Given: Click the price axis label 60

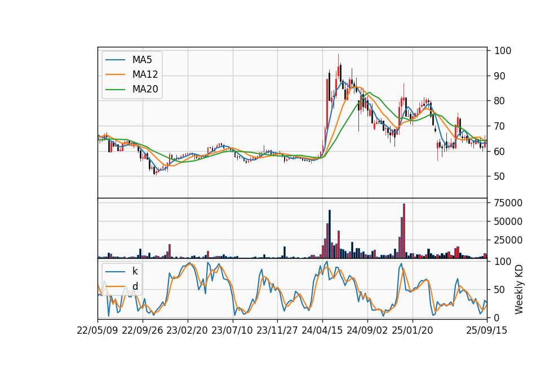Looking at the screenshot, I should pos(500,151).
